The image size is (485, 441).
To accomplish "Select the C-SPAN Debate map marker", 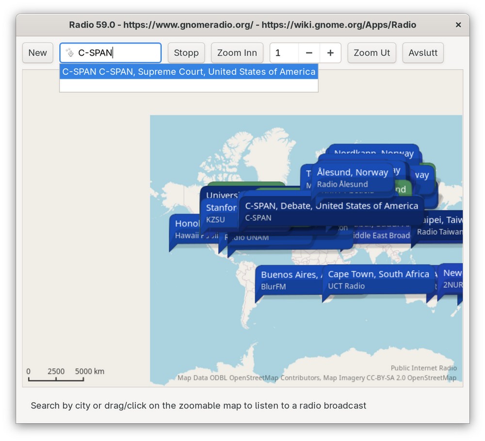I will pos(331,212).
